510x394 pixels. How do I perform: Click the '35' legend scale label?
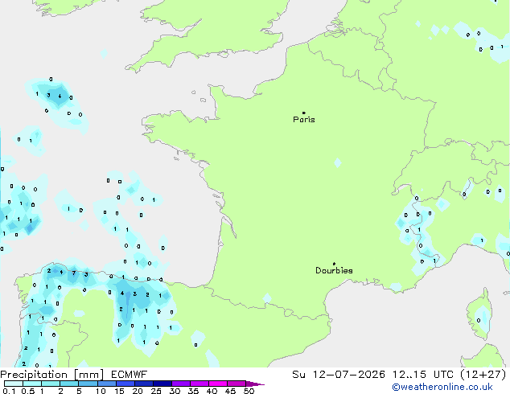[193, 391]
